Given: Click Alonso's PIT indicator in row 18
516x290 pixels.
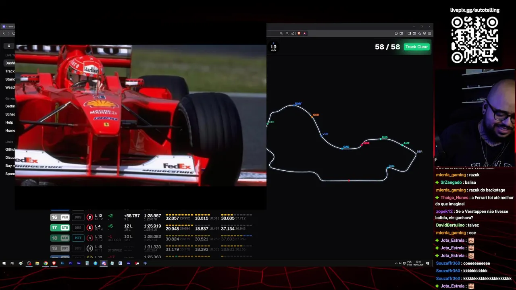Looking at the screenshot, I should [x=78, y=238].
